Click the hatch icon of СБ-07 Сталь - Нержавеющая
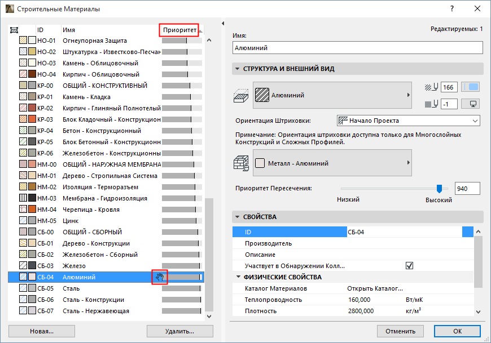Image resolution: width=491 pixels, height=343 pixels. (x=23, y=310)
